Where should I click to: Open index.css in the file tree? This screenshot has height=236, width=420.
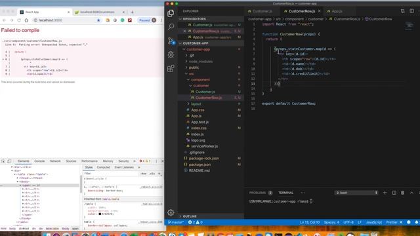pos(198,128)
